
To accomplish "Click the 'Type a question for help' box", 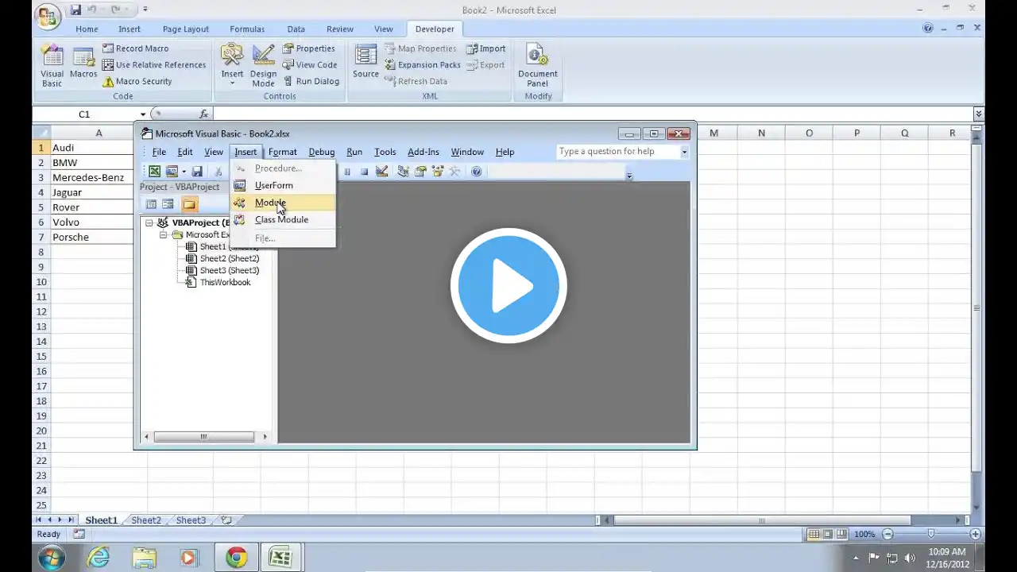I will click(617, 152).
